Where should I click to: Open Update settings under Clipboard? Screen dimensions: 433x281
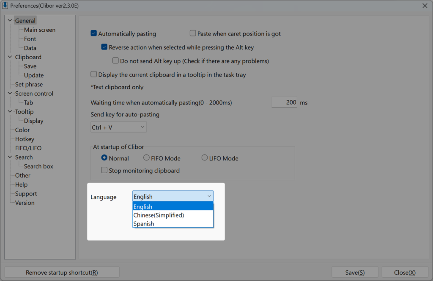click(34, 75)
